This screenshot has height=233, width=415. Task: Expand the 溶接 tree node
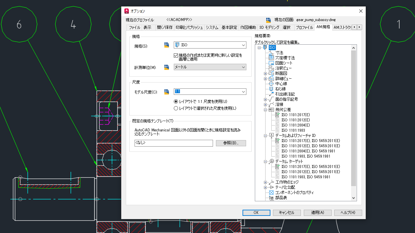pyautogui.click(x=266, y=105)
